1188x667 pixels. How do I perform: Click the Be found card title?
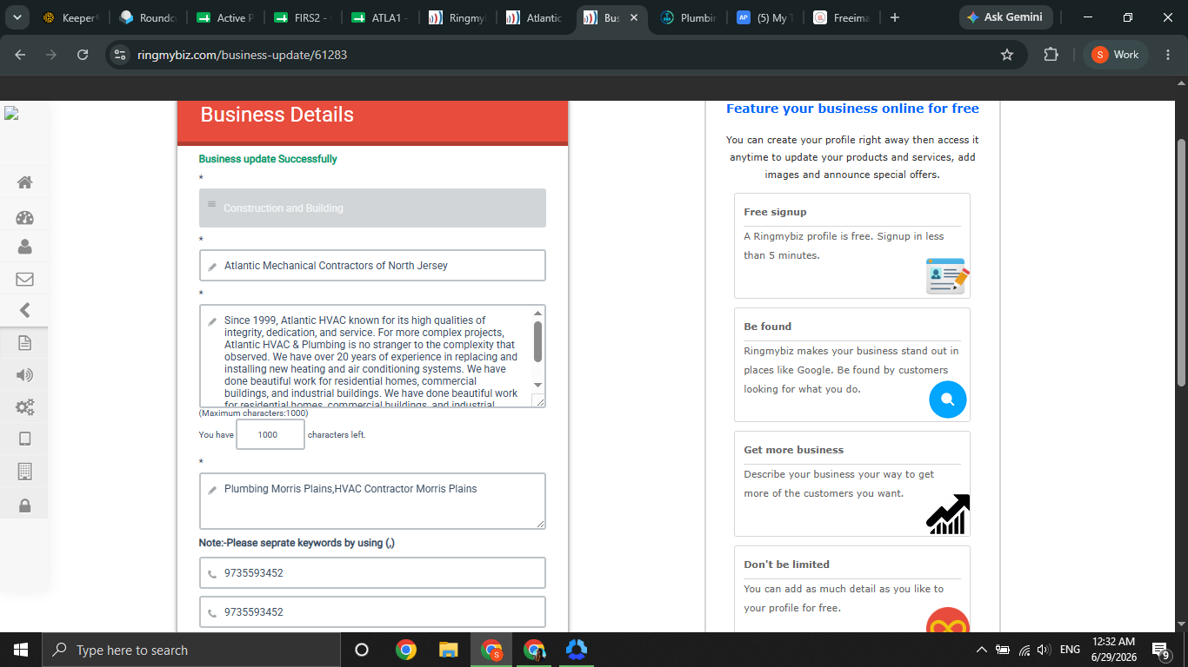768,327
